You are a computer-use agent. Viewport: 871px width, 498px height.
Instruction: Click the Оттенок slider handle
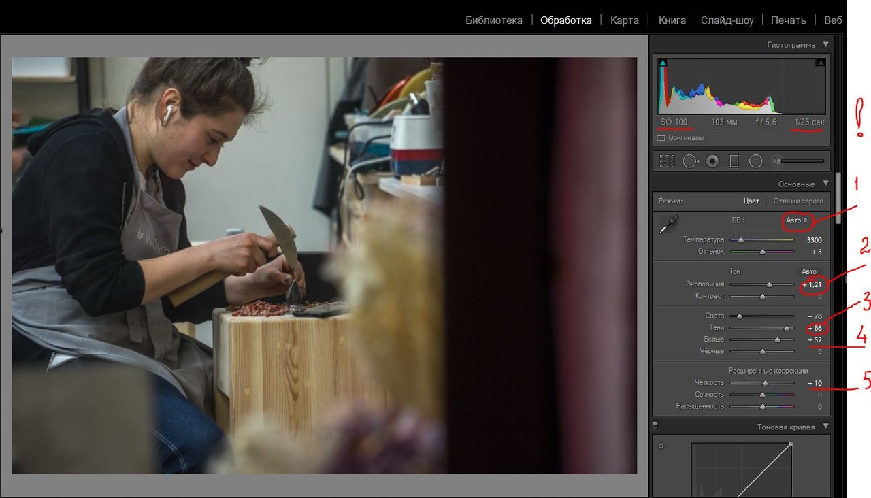pos(763,252)
